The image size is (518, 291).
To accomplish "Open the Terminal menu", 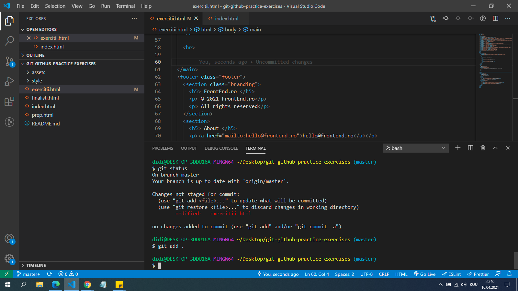I will pos(125,6).
